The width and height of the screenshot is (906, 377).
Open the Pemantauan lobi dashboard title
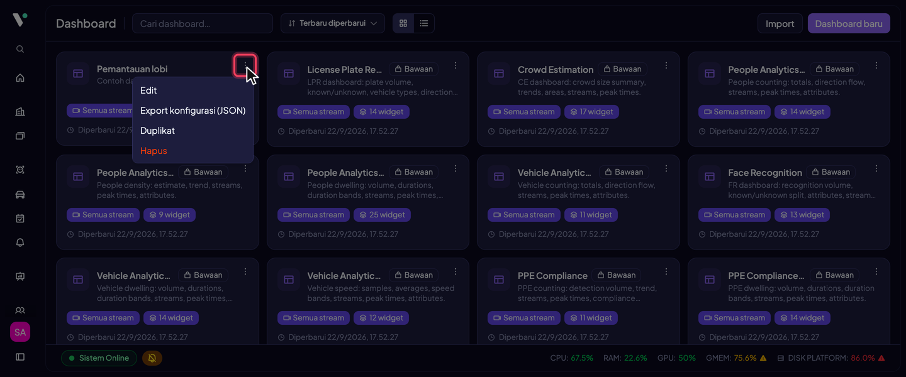point(132,69)
